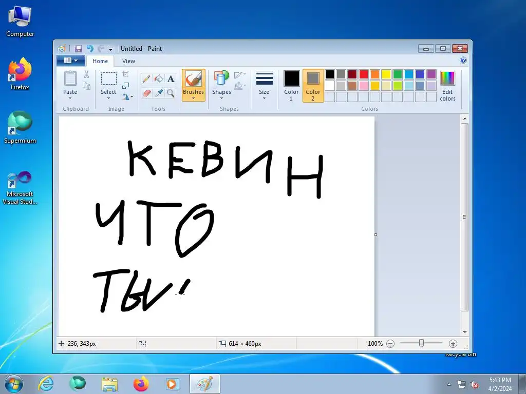This screenshot has width=526, height=394.
Task: Open the shape Fill dropdown
Action: click(240, 86)
